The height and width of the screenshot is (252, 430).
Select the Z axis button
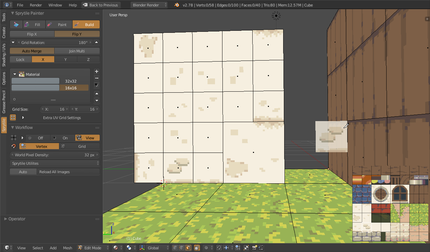coord(89,60)
